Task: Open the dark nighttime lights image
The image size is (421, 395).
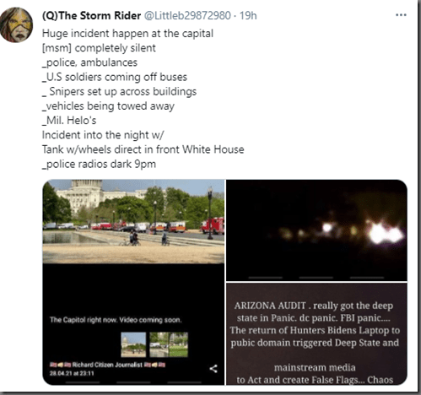Action: pyautogui.click(x=316, y=230)
